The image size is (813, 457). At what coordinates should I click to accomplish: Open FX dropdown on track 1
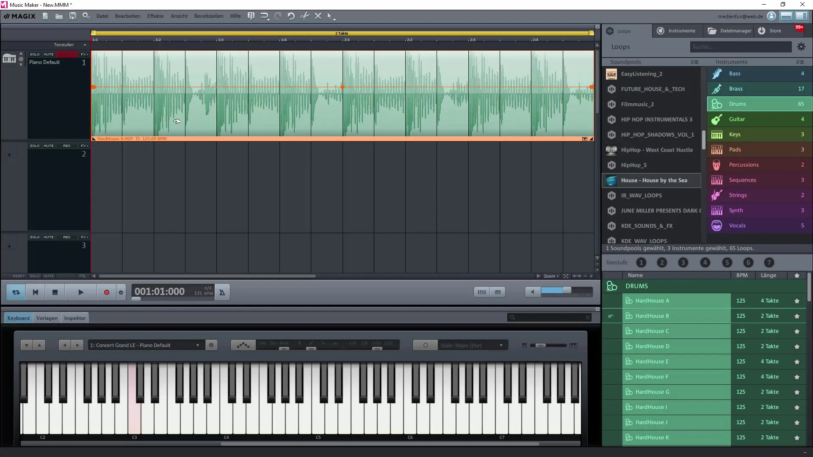coord(85,54)
